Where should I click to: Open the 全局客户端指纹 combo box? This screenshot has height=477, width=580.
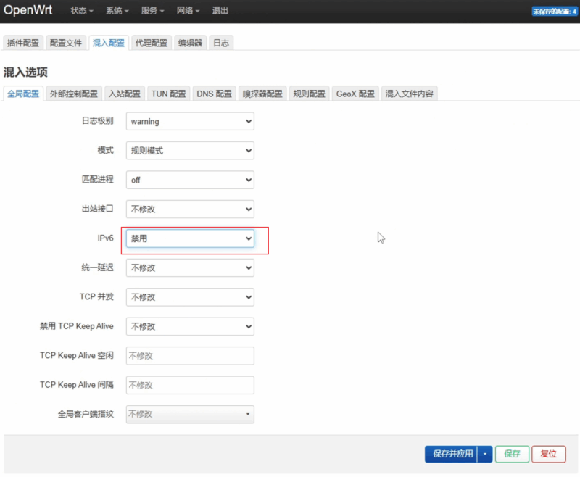coord(190,414)
